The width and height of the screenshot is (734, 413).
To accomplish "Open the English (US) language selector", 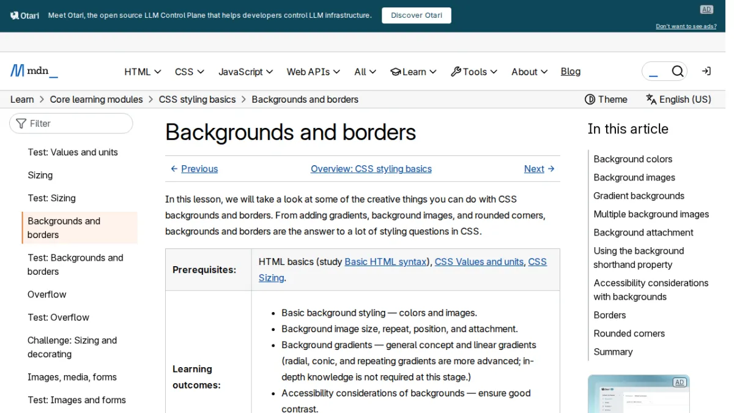I will click(x=678, y=99).
